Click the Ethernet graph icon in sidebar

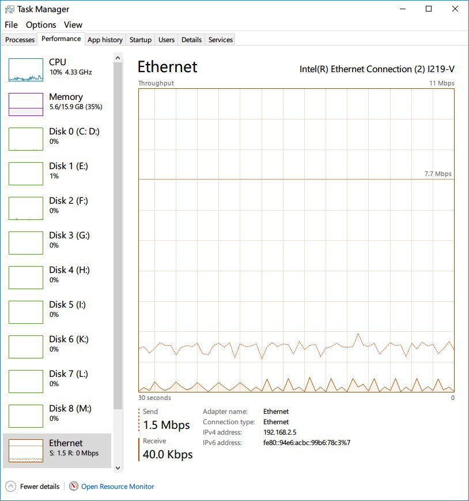pos(26,451)
